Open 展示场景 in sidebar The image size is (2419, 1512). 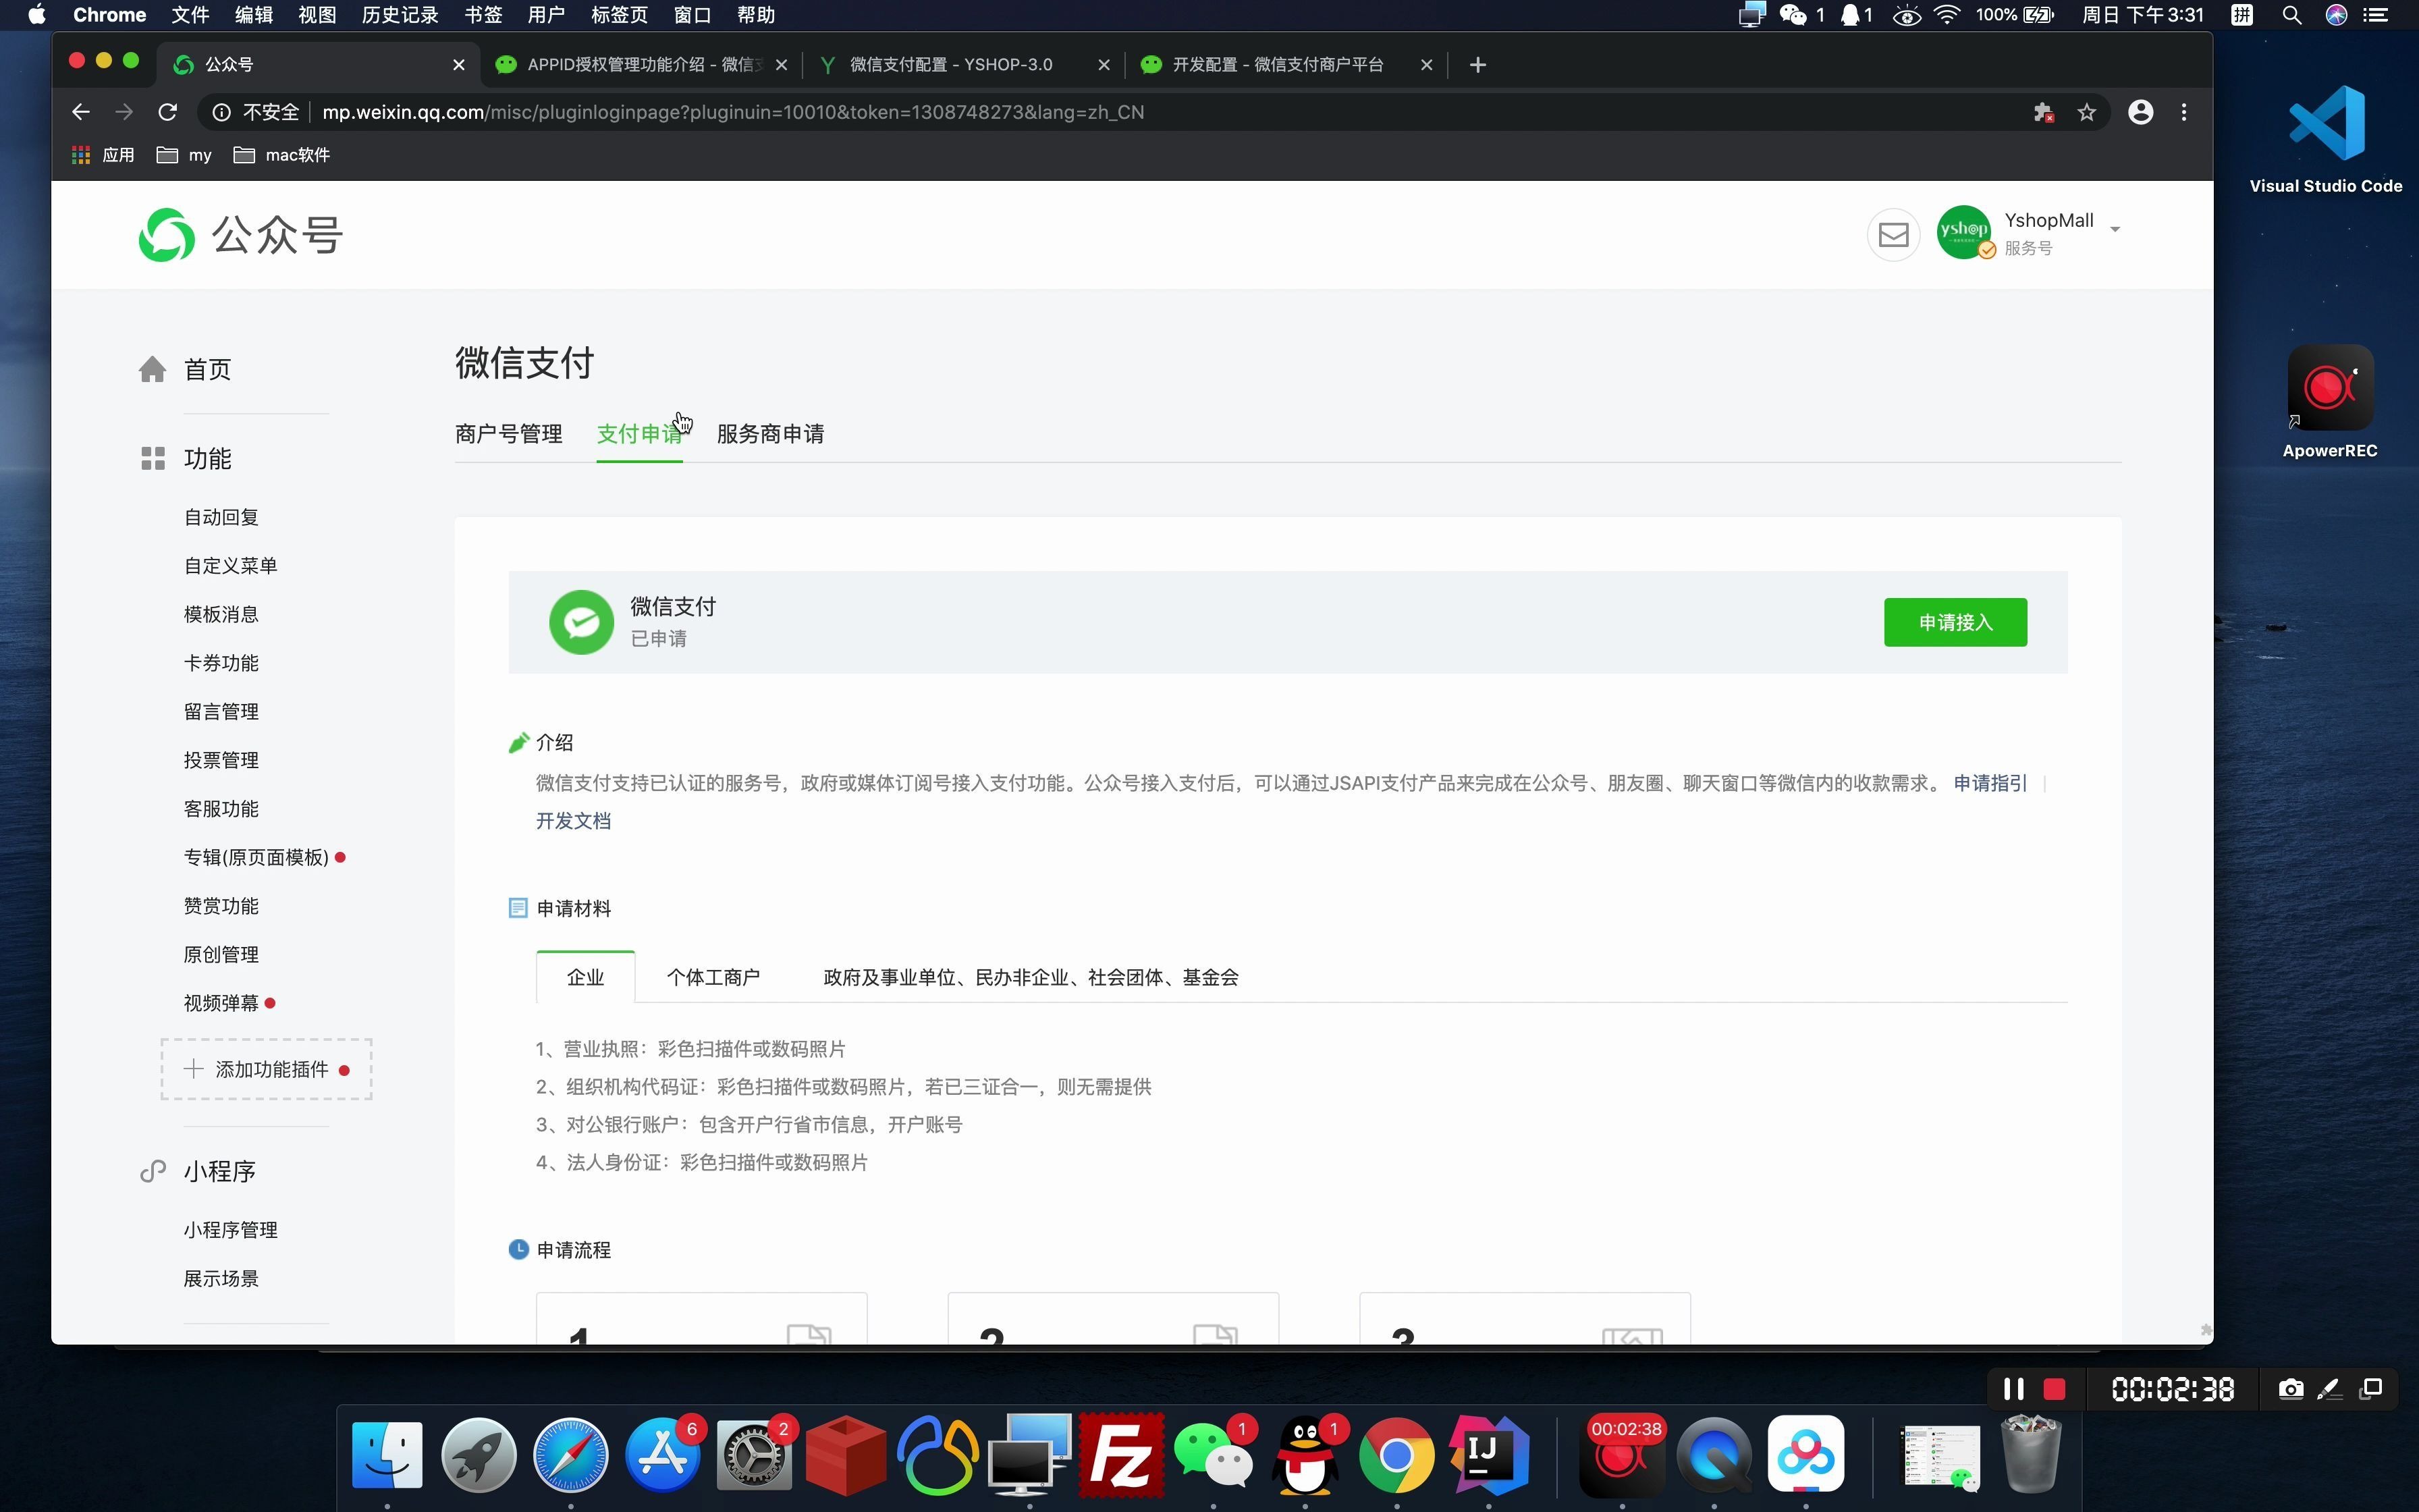tap(221, 1278)
